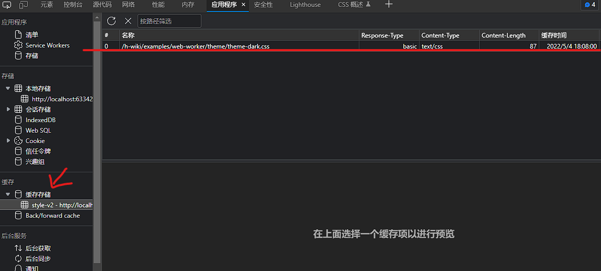Click the cylinder icon beside 存储

(18, 56)
